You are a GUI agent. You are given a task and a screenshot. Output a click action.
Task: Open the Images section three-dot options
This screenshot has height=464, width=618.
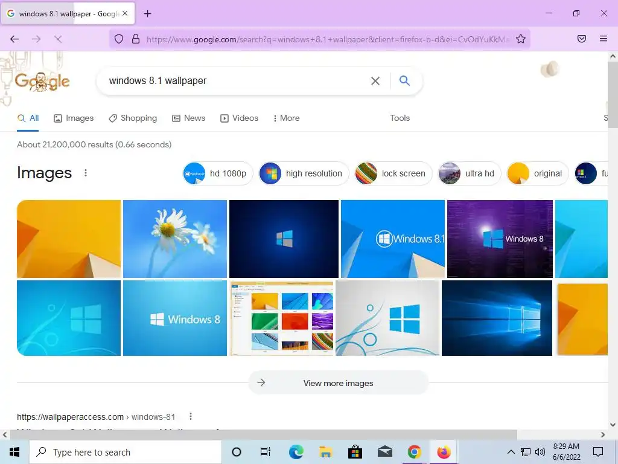click(86, 173)
